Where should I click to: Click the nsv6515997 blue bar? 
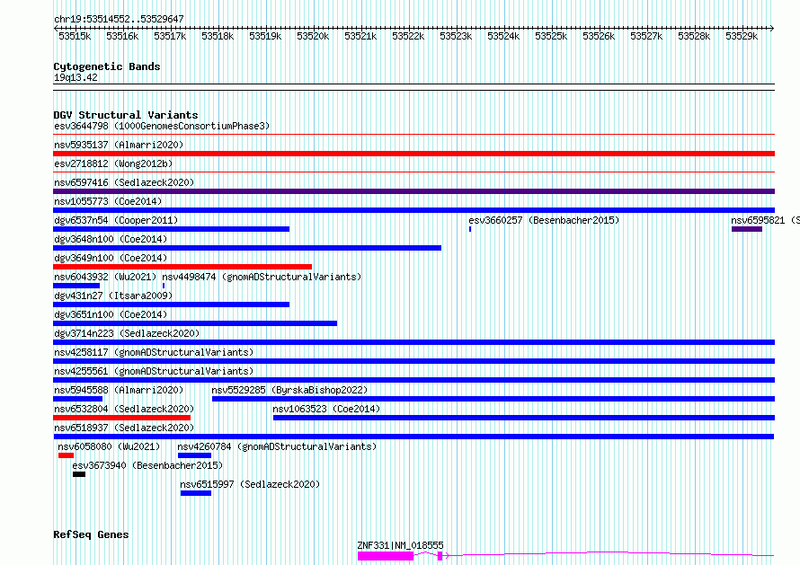pos(195,493)
